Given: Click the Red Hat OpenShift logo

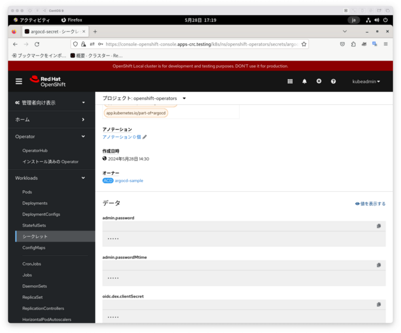Looking at the screenshot, I should [48, 81].
